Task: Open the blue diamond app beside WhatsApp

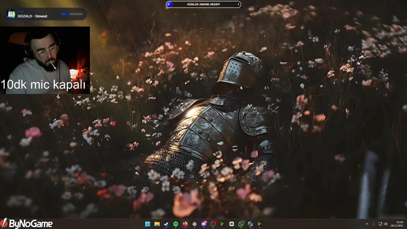Action: click(250, 224)
